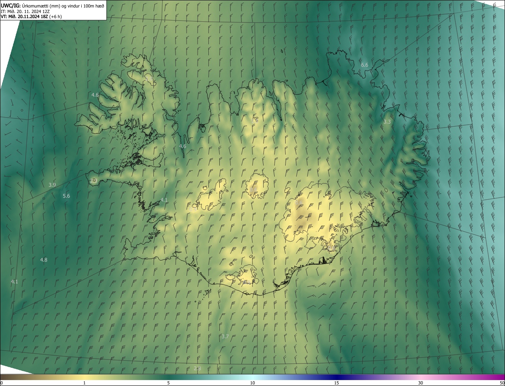Click the 3.3 value label on the map

tap(387, 122)
